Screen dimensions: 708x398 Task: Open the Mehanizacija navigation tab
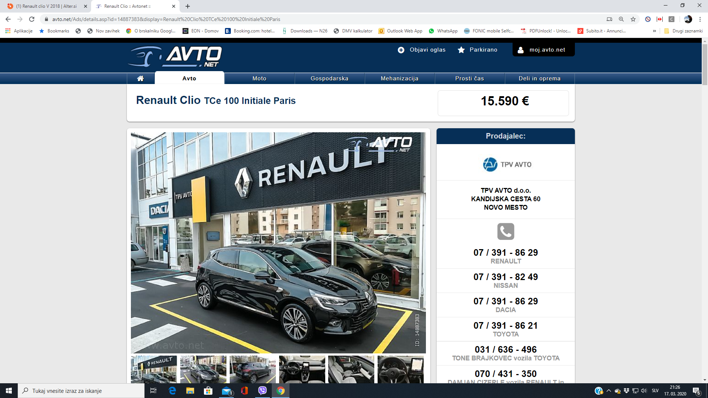click(x=400, y=78)
